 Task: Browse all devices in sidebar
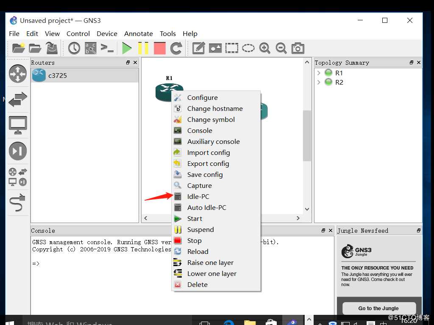[18, 177]
